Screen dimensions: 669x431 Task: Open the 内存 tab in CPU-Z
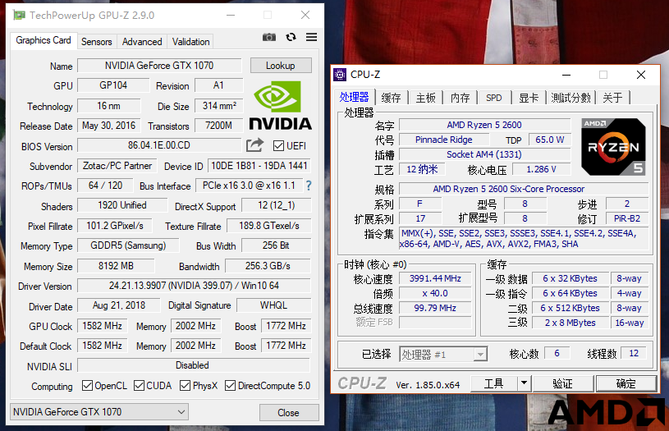[x=460, y=98]
